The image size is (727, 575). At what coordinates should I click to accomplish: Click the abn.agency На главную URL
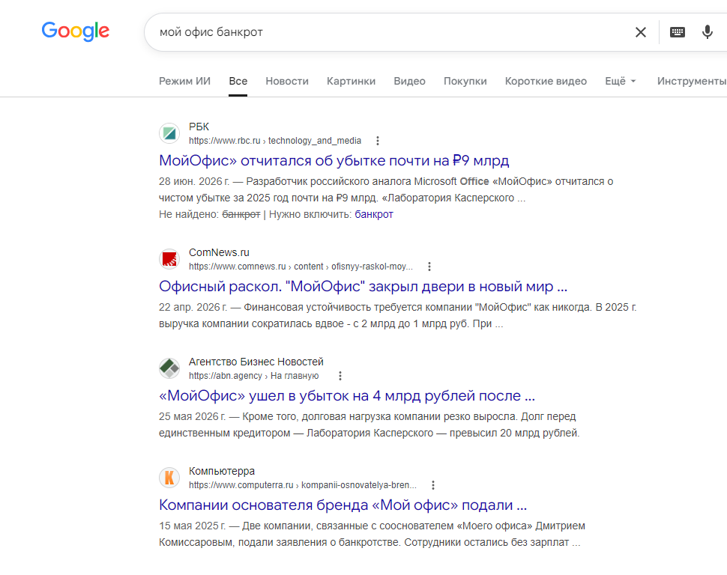pyautogui.click(x=253, y=377)
